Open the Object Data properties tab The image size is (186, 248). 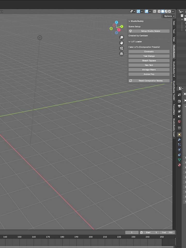click(179, 160)
